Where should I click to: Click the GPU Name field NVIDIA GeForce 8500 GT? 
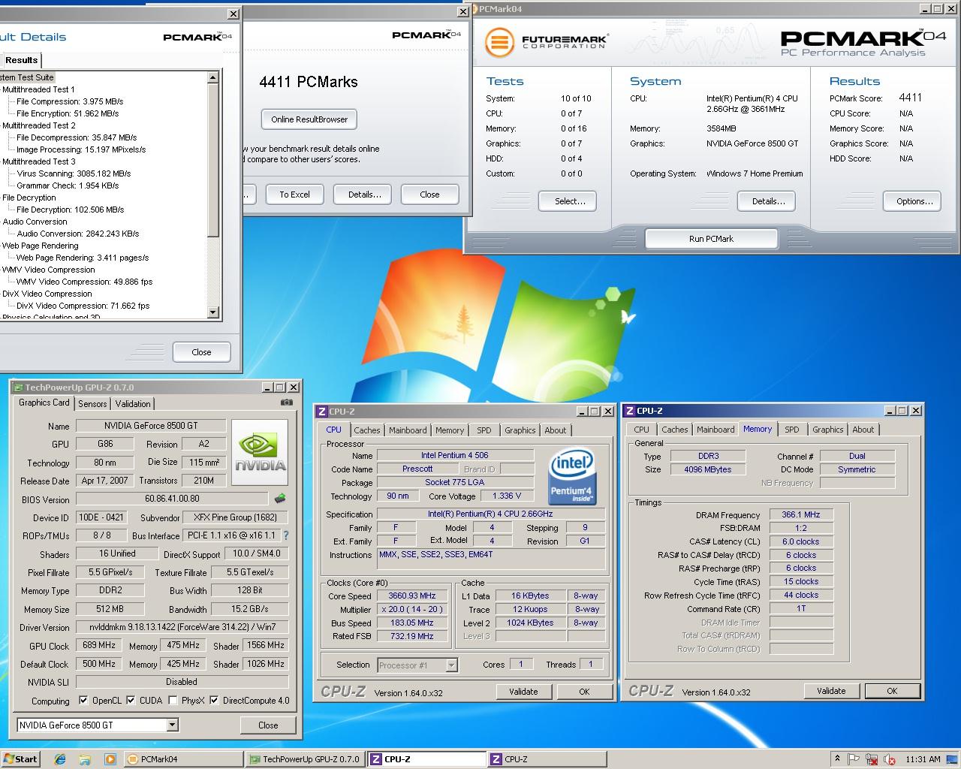[151, 426]
